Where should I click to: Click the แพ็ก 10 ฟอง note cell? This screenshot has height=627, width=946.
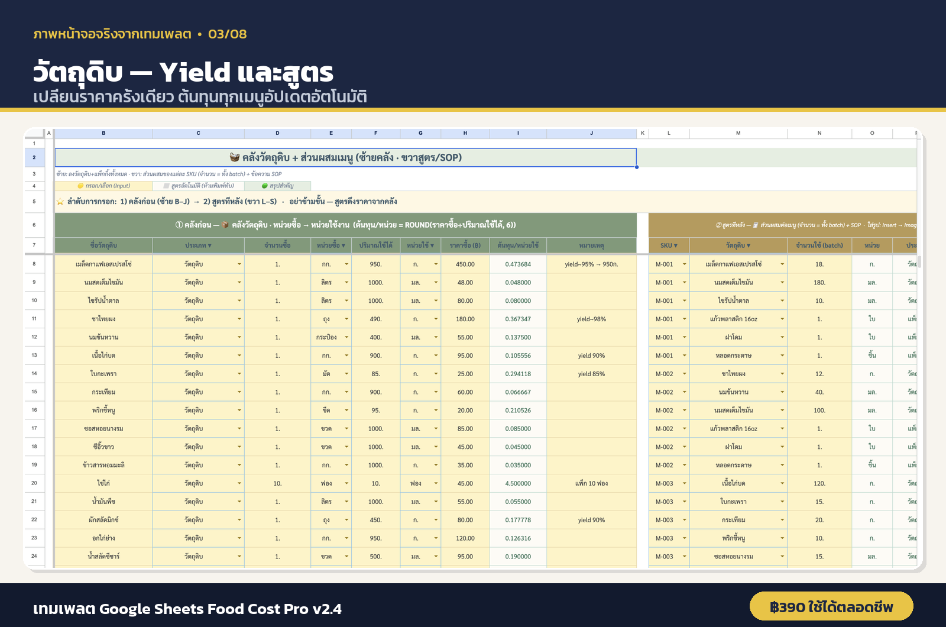(591, 483)
